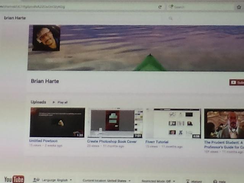Click the channel banner kayak image
Image resolution: width=244 pixels, height=183 pixels.
(x=136, y=48)
